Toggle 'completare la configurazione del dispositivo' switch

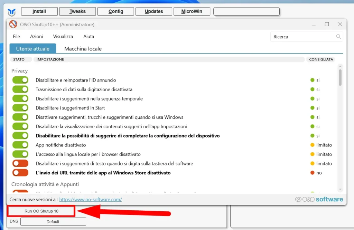20,135
